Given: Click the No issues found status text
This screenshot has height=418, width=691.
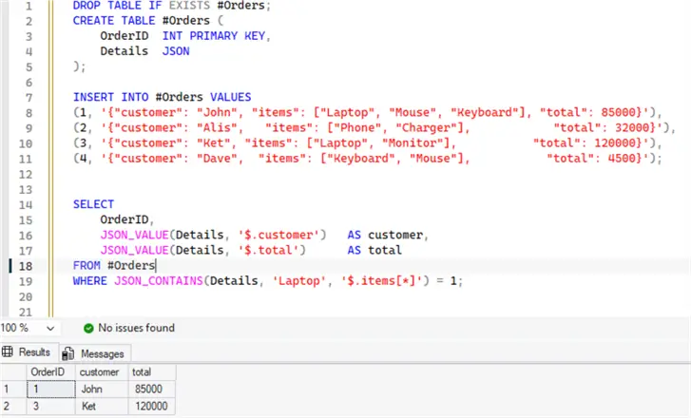Looking at the screenshot, I should pos(136,328).
